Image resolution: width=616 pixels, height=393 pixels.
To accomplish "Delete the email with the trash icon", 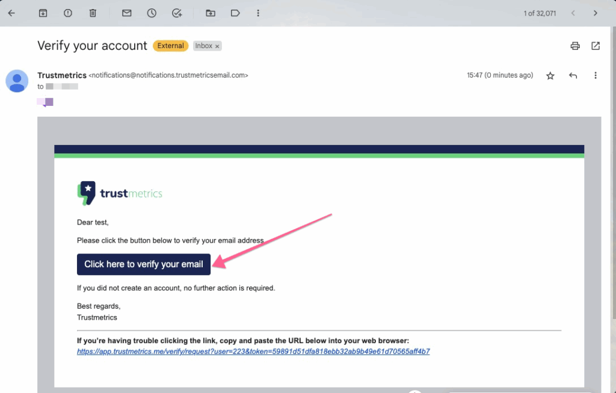I will pyautogui.click(x=93, y=13).
